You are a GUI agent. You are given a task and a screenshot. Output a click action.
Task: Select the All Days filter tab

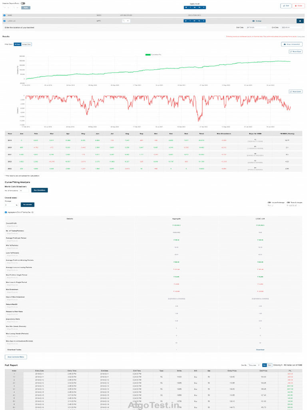tap(18, 44)
